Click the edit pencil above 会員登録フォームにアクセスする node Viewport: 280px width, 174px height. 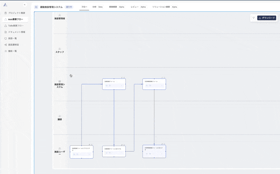(x=90, y=145)
